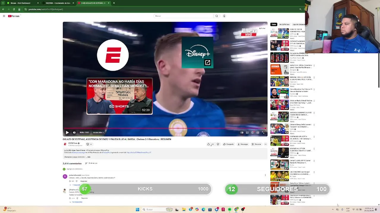Open a new browser tab
Screen dimensions: 380x213
point(114,3)
